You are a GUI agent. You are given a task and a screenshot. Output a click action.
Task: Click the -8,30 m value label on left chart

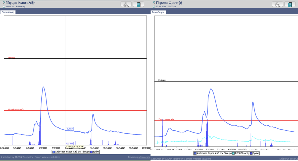[70, 129]
